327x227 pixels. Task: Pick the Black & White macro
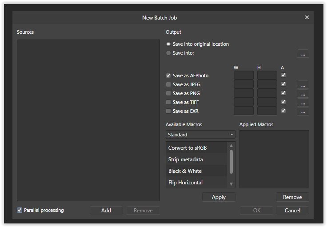pyautogui.click(x=196, y=171)
